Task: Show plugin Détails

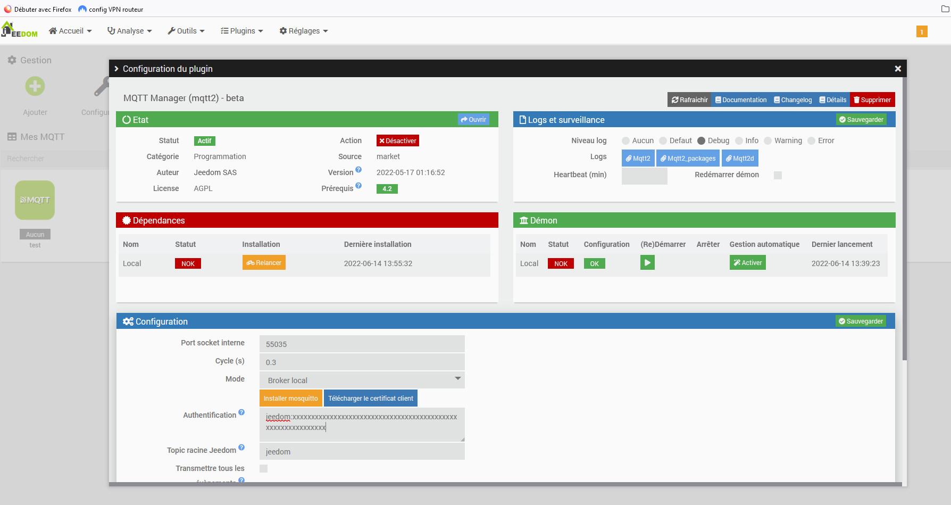Action: click(833, 100)
